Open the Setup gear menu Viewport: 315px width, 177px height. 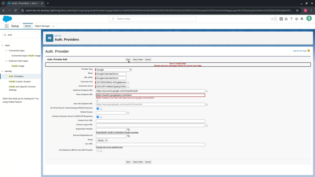(297, 19)
